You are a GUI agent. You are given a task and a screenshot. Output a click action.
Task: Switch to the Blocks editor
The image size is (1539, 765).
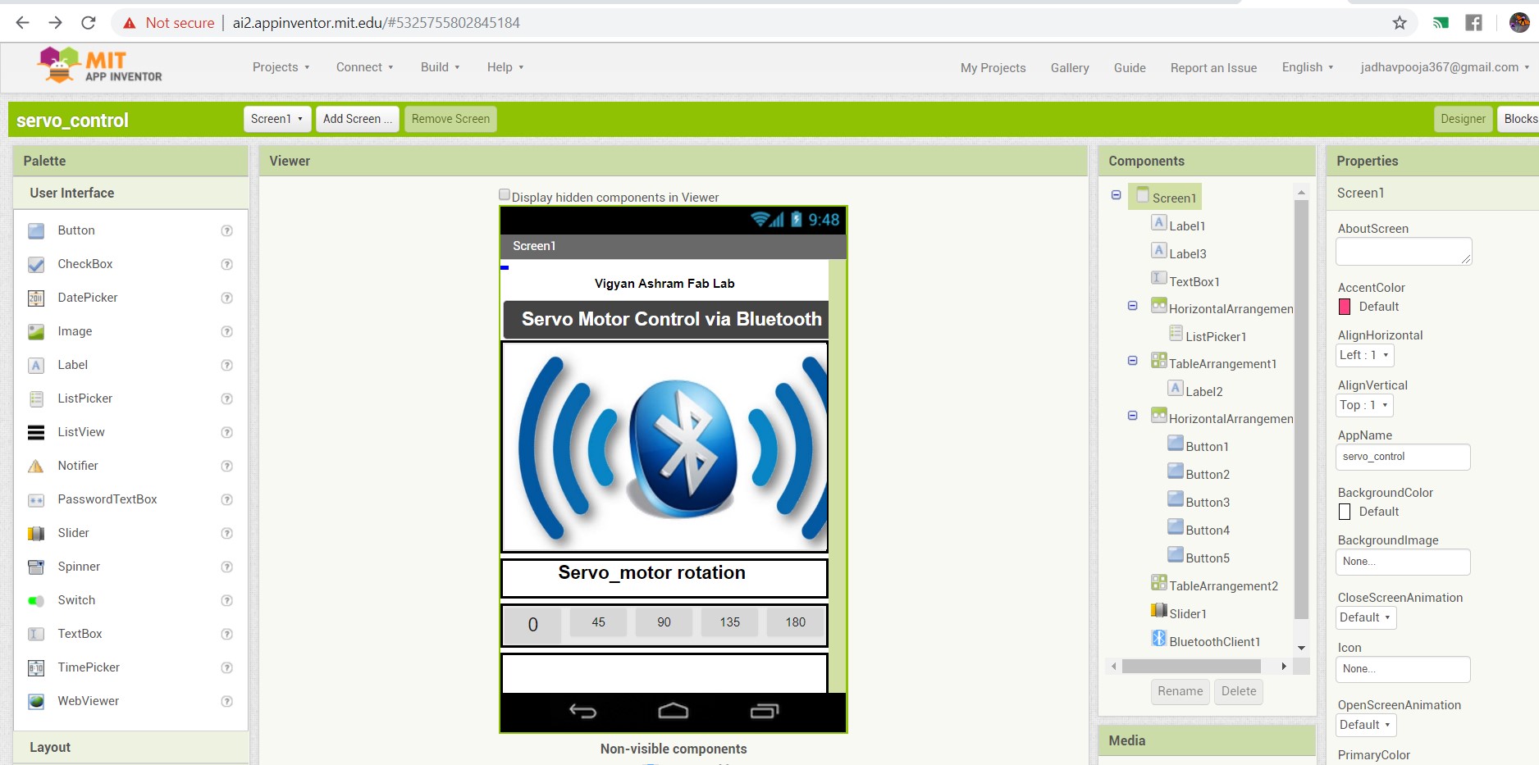[x=1519, y=119]
